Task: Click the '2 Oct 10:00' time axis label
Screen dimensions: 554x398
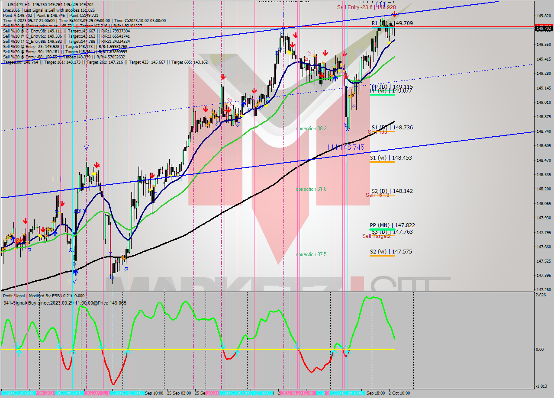Action: (x=399, y=393)
